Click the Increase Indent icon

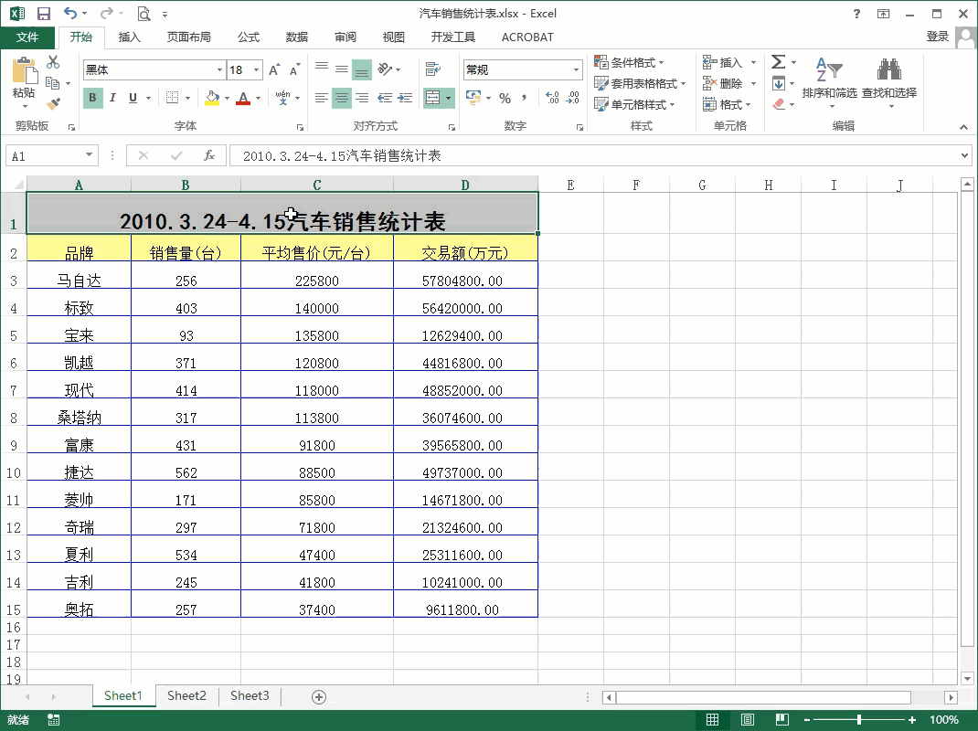coord(406,97)
